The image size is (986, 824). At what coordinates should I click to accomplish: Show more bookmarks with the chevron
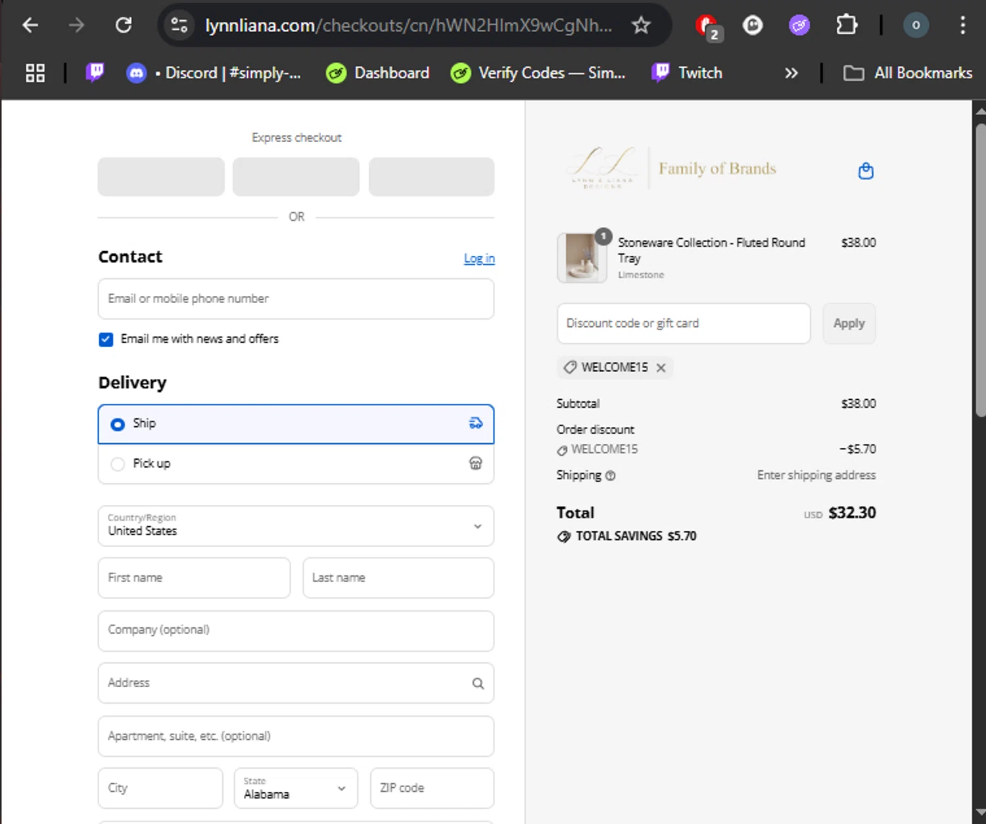coord(791,73)
